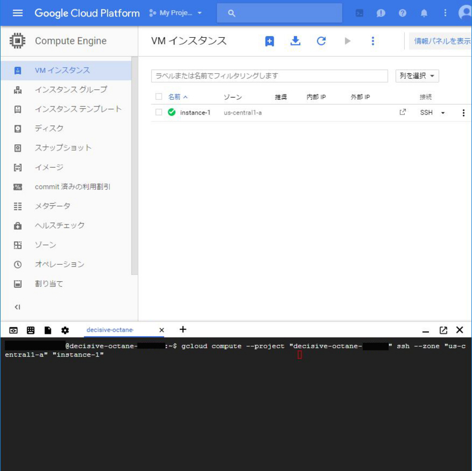The height and width of the screenshot is (471, 472).
Task: Click the start instance play button
Action: coord(348,41)
